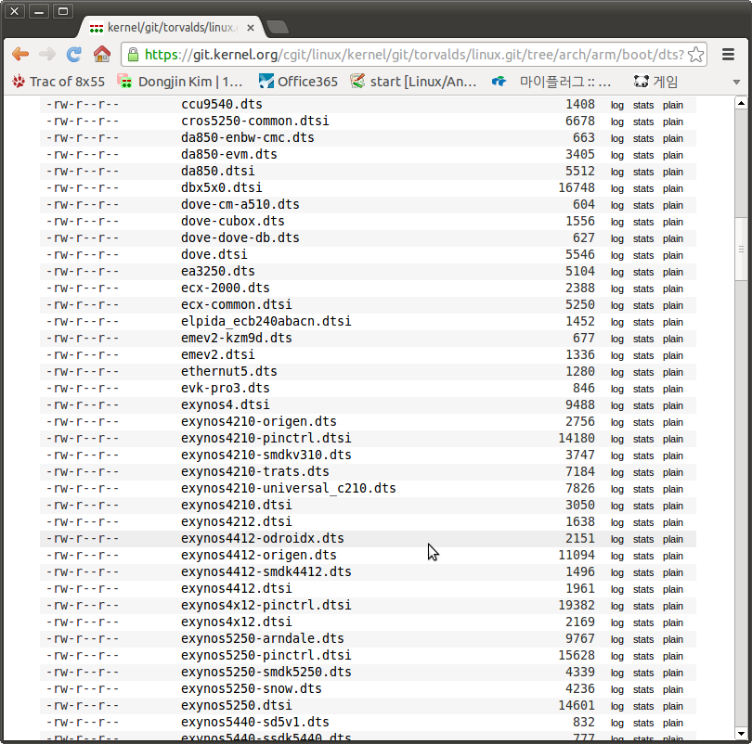The image size is (752, 744).
Task: Expand the bookmarks bar overflow chevron
Action: tap(736, 81)
